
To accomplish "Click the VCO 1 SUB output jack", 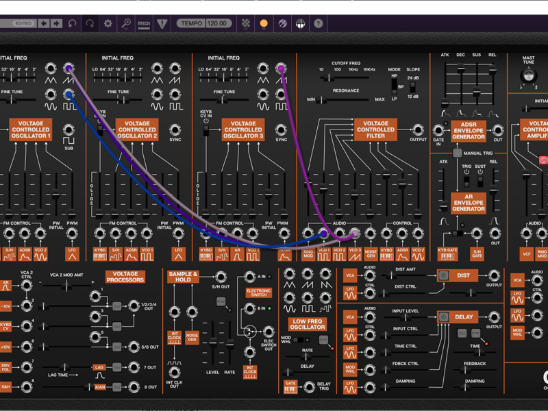I will click(68, 129).
